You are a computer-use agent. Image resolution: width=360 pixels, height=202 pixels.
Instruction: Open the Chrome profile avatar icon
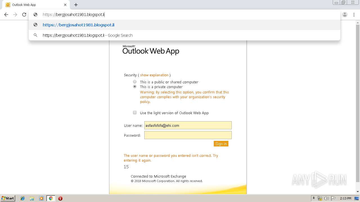pos(345,15)
